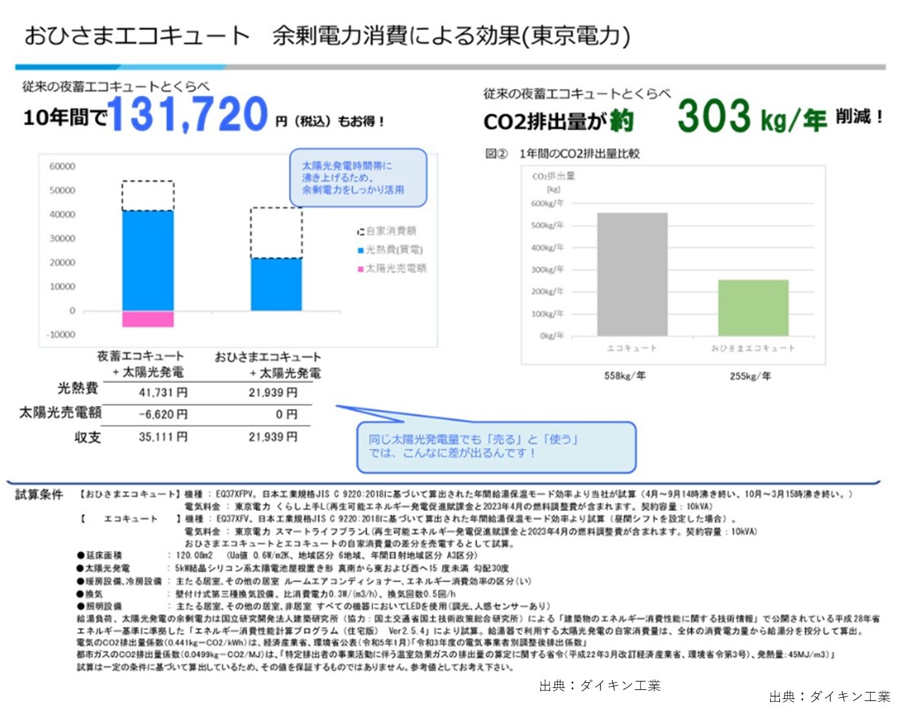This screenshot has height=714, width=902.
Task: Select the gray エコキュート CO2 bar
Action: point(632,274)
